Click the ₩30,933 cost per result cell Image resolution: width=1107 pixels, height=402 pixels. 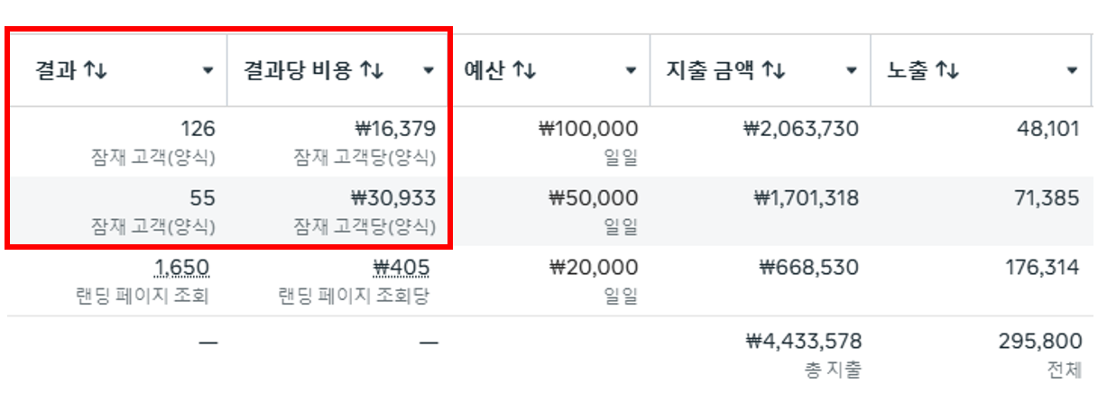[x=337, y=211]
